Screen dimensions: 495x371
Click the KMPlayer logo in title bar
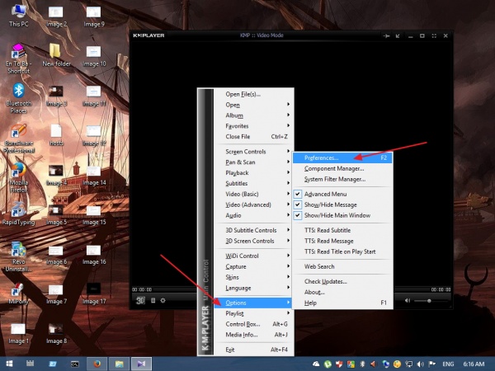[x=148, y=36]
